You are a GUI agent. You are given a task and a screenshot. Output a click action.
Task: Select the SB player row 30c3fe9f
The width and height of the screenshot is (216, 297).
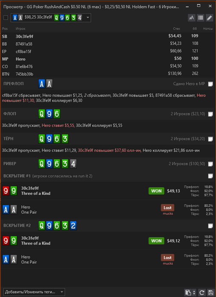tap(108, 36)
